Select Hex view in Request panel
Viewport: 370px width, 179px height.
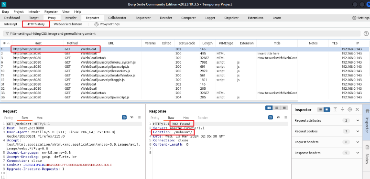coord(39,117)
